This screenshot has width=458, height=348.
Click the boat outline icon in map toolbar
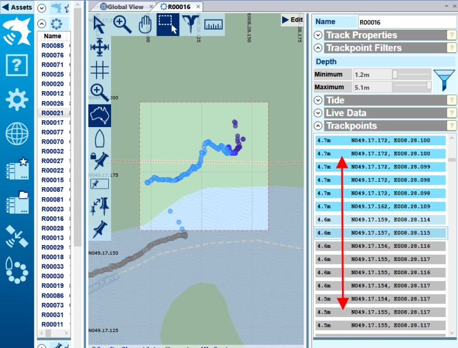click(x=100, y=138)
